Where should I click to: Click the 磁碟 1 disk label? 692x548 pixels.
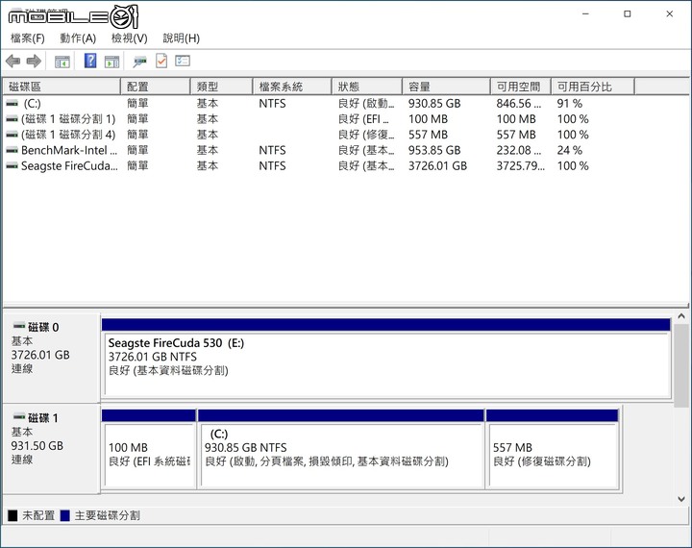pos(43,418)
